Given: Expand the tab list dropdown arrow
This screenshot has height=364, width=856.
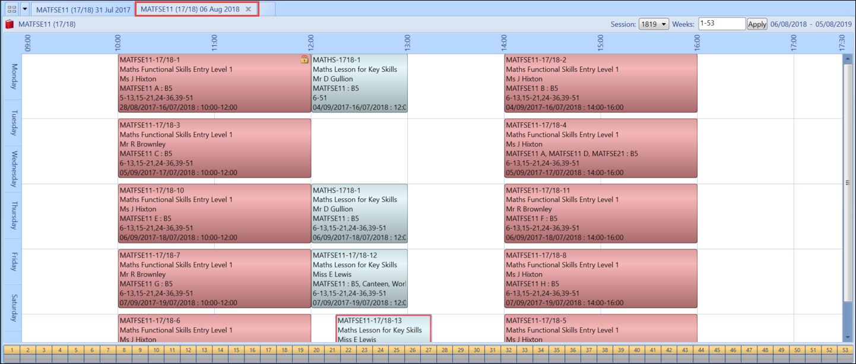Looking at the screenshot, I should [24, 9].
